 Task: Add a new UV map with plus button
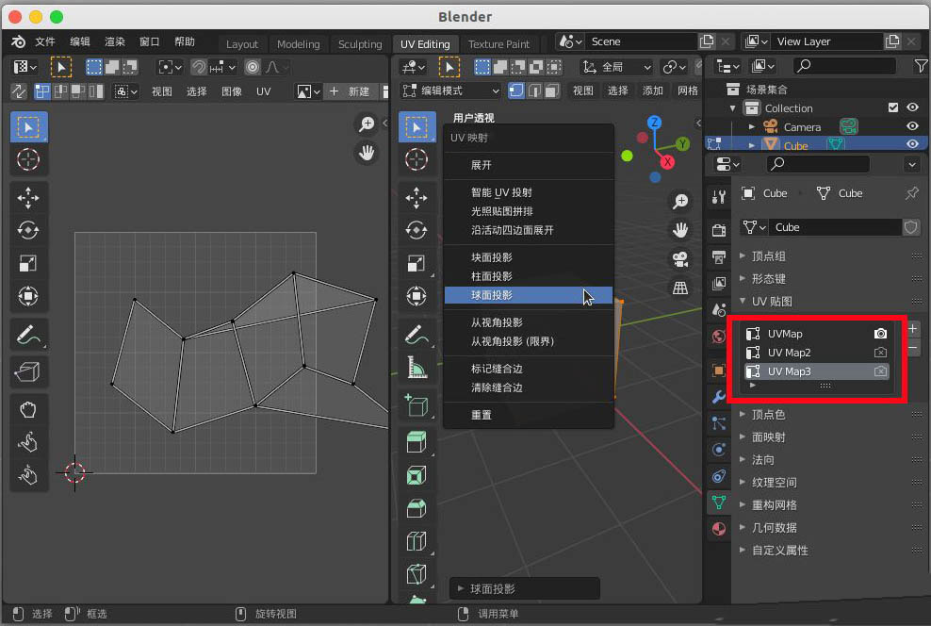(912, 328)
